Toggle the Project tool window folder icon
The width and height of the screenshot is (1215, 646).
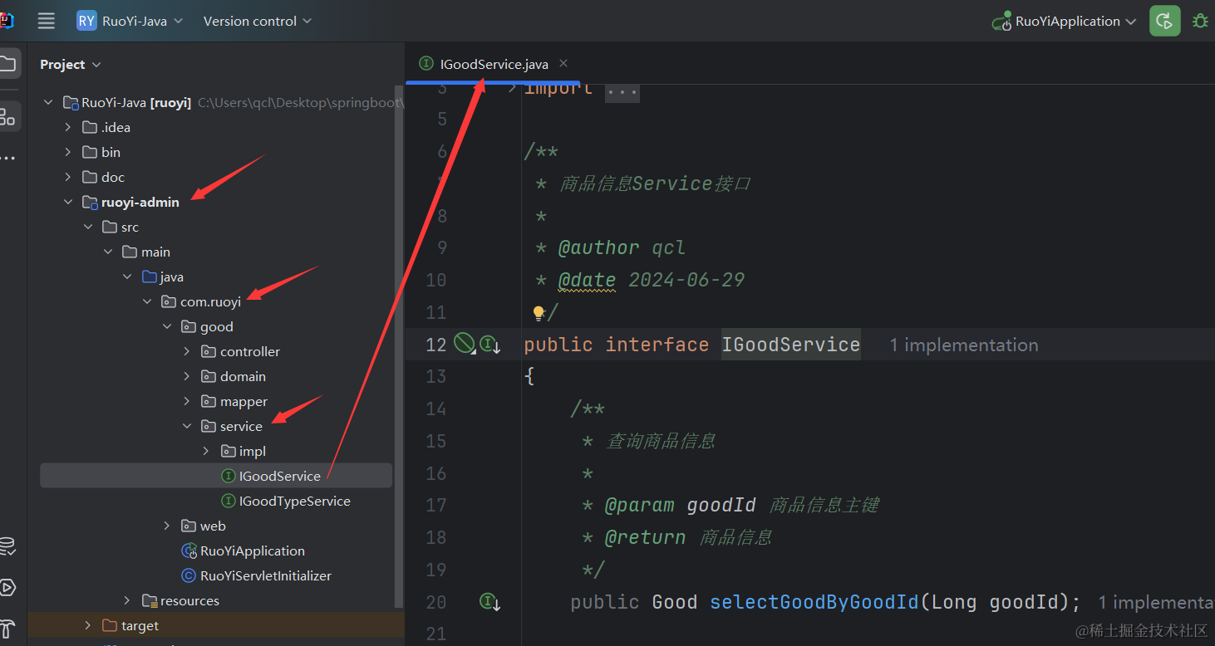[8, 64]
